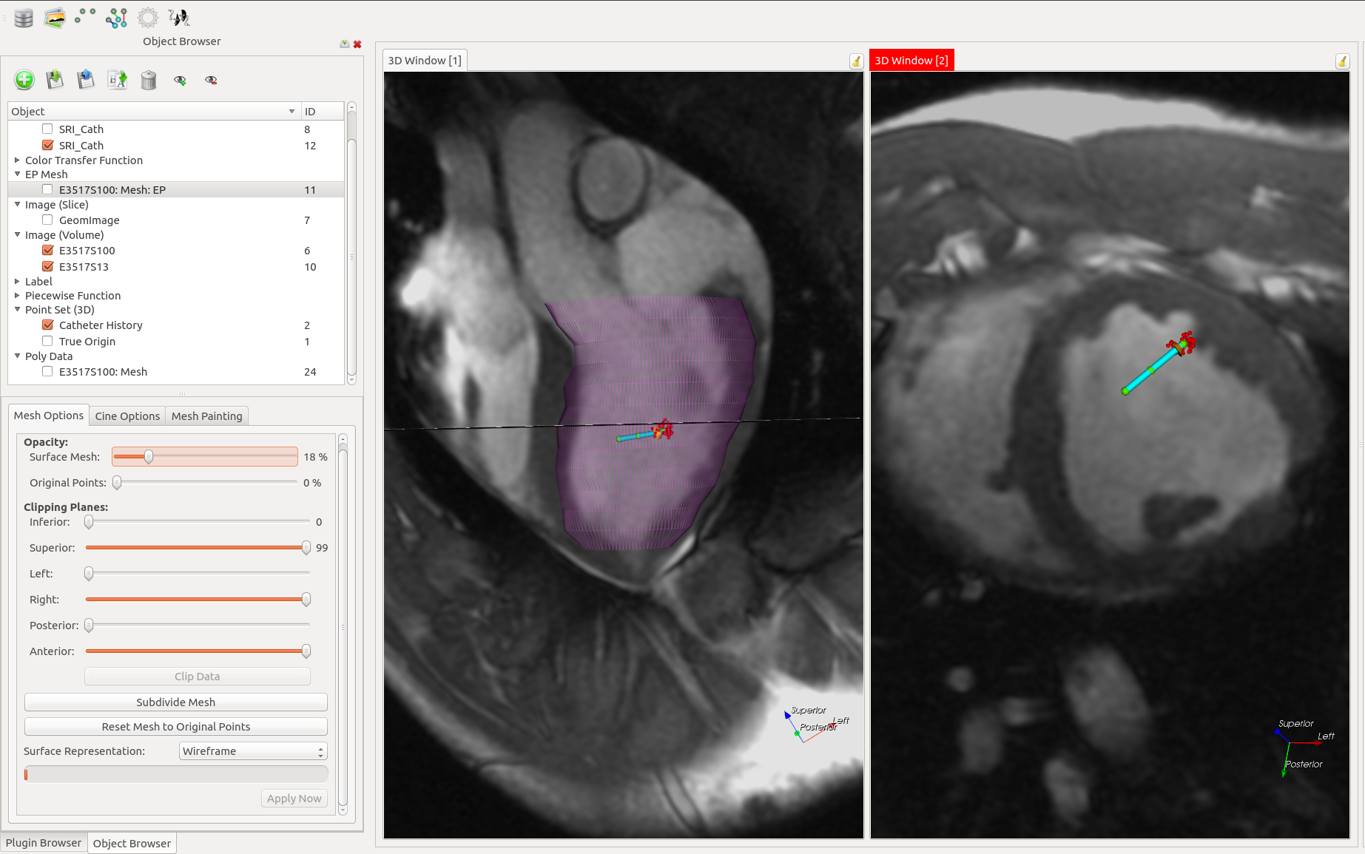Close Object Browser panel with red X
Viewport: 1365px width, 854px height.
pyautogui.click(x=357, y=44)
